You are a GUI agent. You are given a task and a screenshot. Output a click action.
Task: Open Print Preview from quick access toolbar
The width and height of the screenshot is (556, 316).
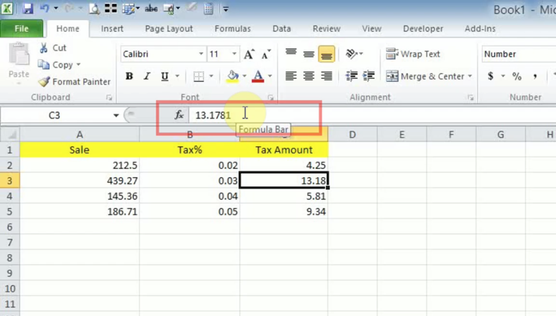click(94, 9)
